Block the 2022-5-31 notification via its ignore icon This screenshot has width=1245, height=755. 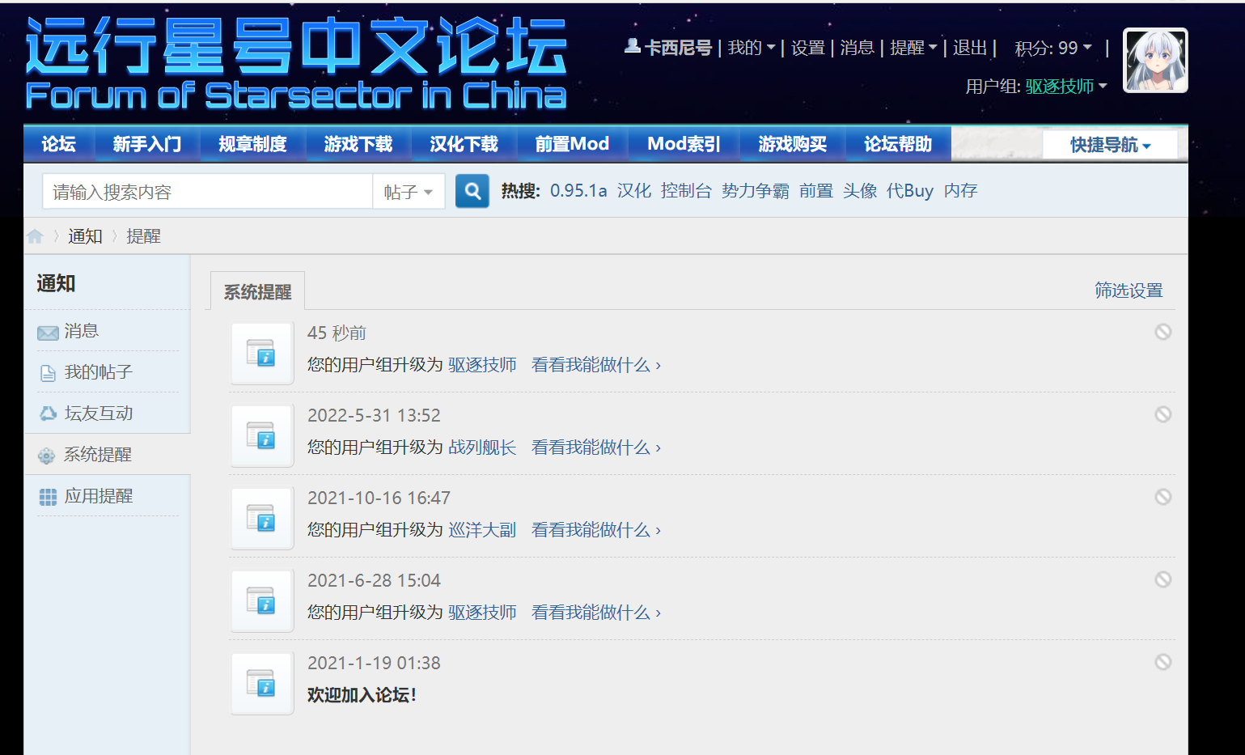(x=1162, y=414)
